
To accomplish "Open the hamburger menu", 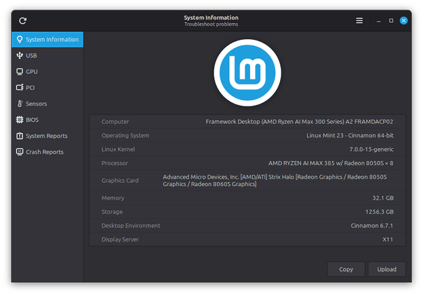I will (359, 21).
